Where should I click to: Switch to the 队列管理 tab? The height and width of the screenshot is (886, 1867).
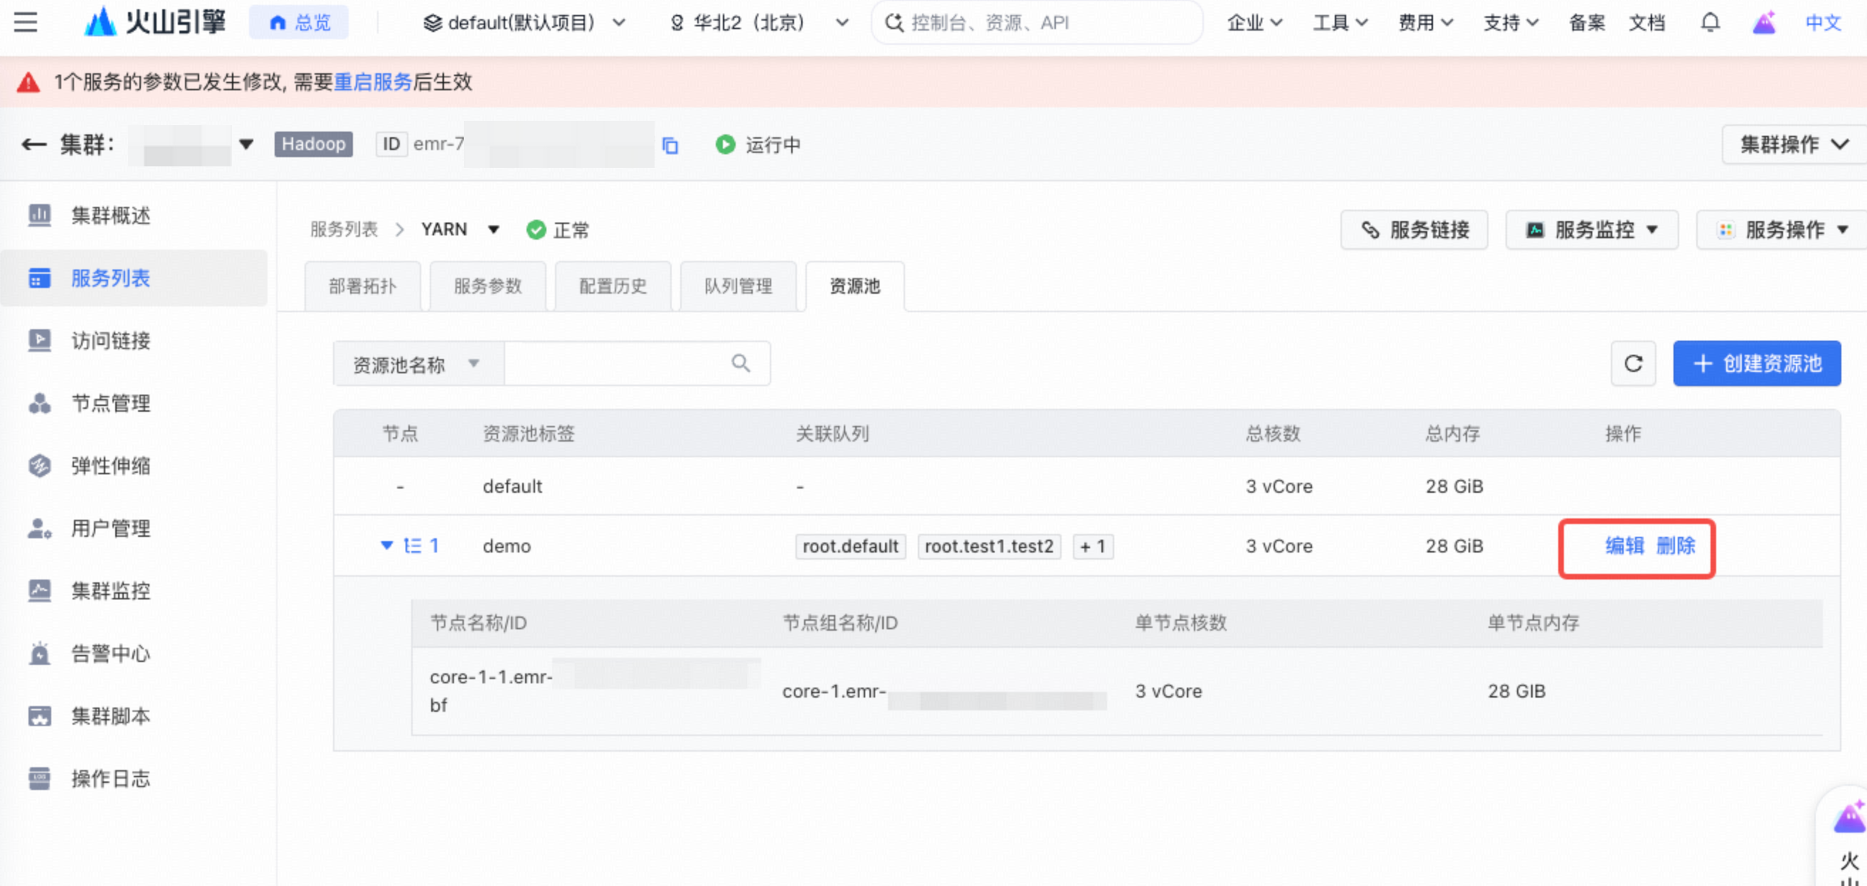[x=739, y=286]
